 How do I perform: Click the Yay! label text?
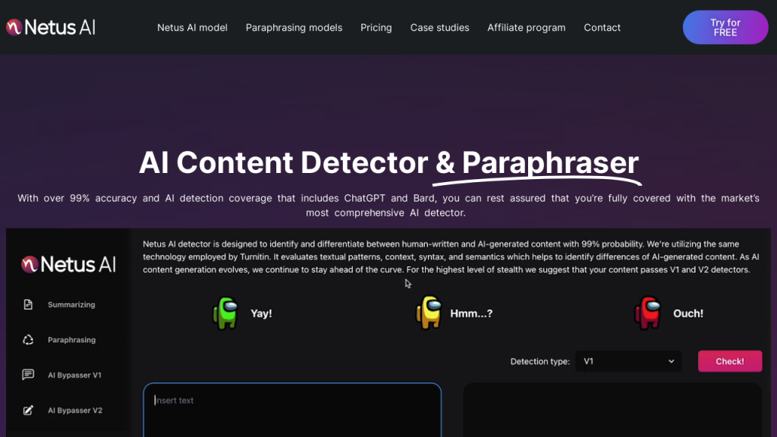(x=261, y=313)
